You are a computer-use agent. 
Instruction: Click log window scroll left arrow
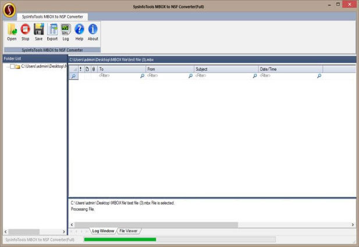point(72,225)
